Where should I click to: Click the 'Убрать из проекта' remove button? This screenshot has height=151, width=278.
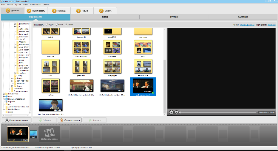[69, 120]
